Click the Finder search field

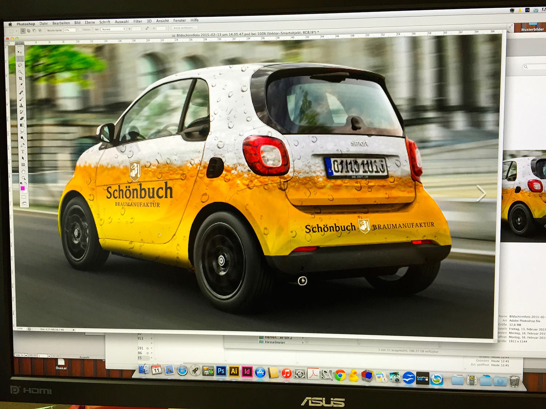(x=534, y=67)
